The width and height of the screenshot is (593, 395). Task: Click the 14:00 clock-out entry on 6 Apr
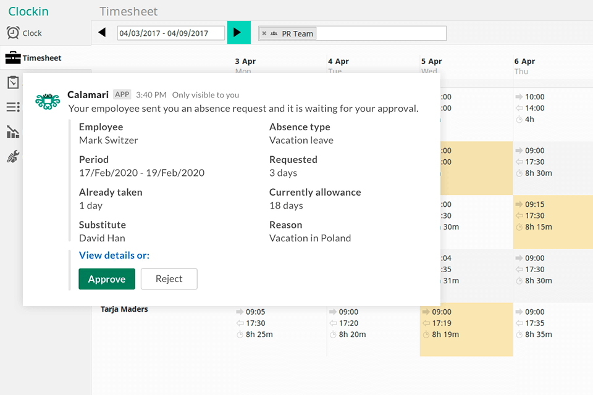(x=535, y=108)
